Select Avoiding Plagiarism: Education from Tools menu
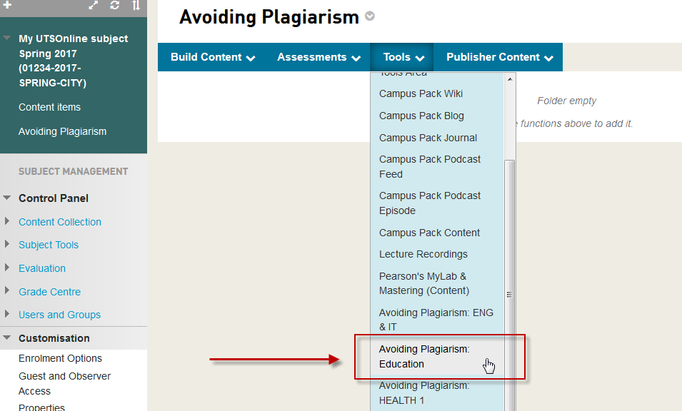This screenshot has height=411, width=682. click(x=424, y=356)
